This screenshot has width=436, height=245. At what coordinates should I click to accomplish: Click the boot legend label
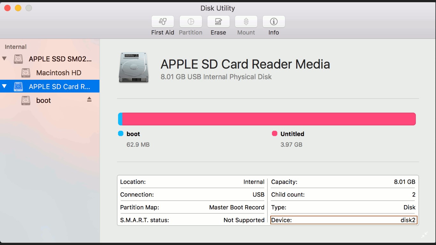tap(133, 134)
